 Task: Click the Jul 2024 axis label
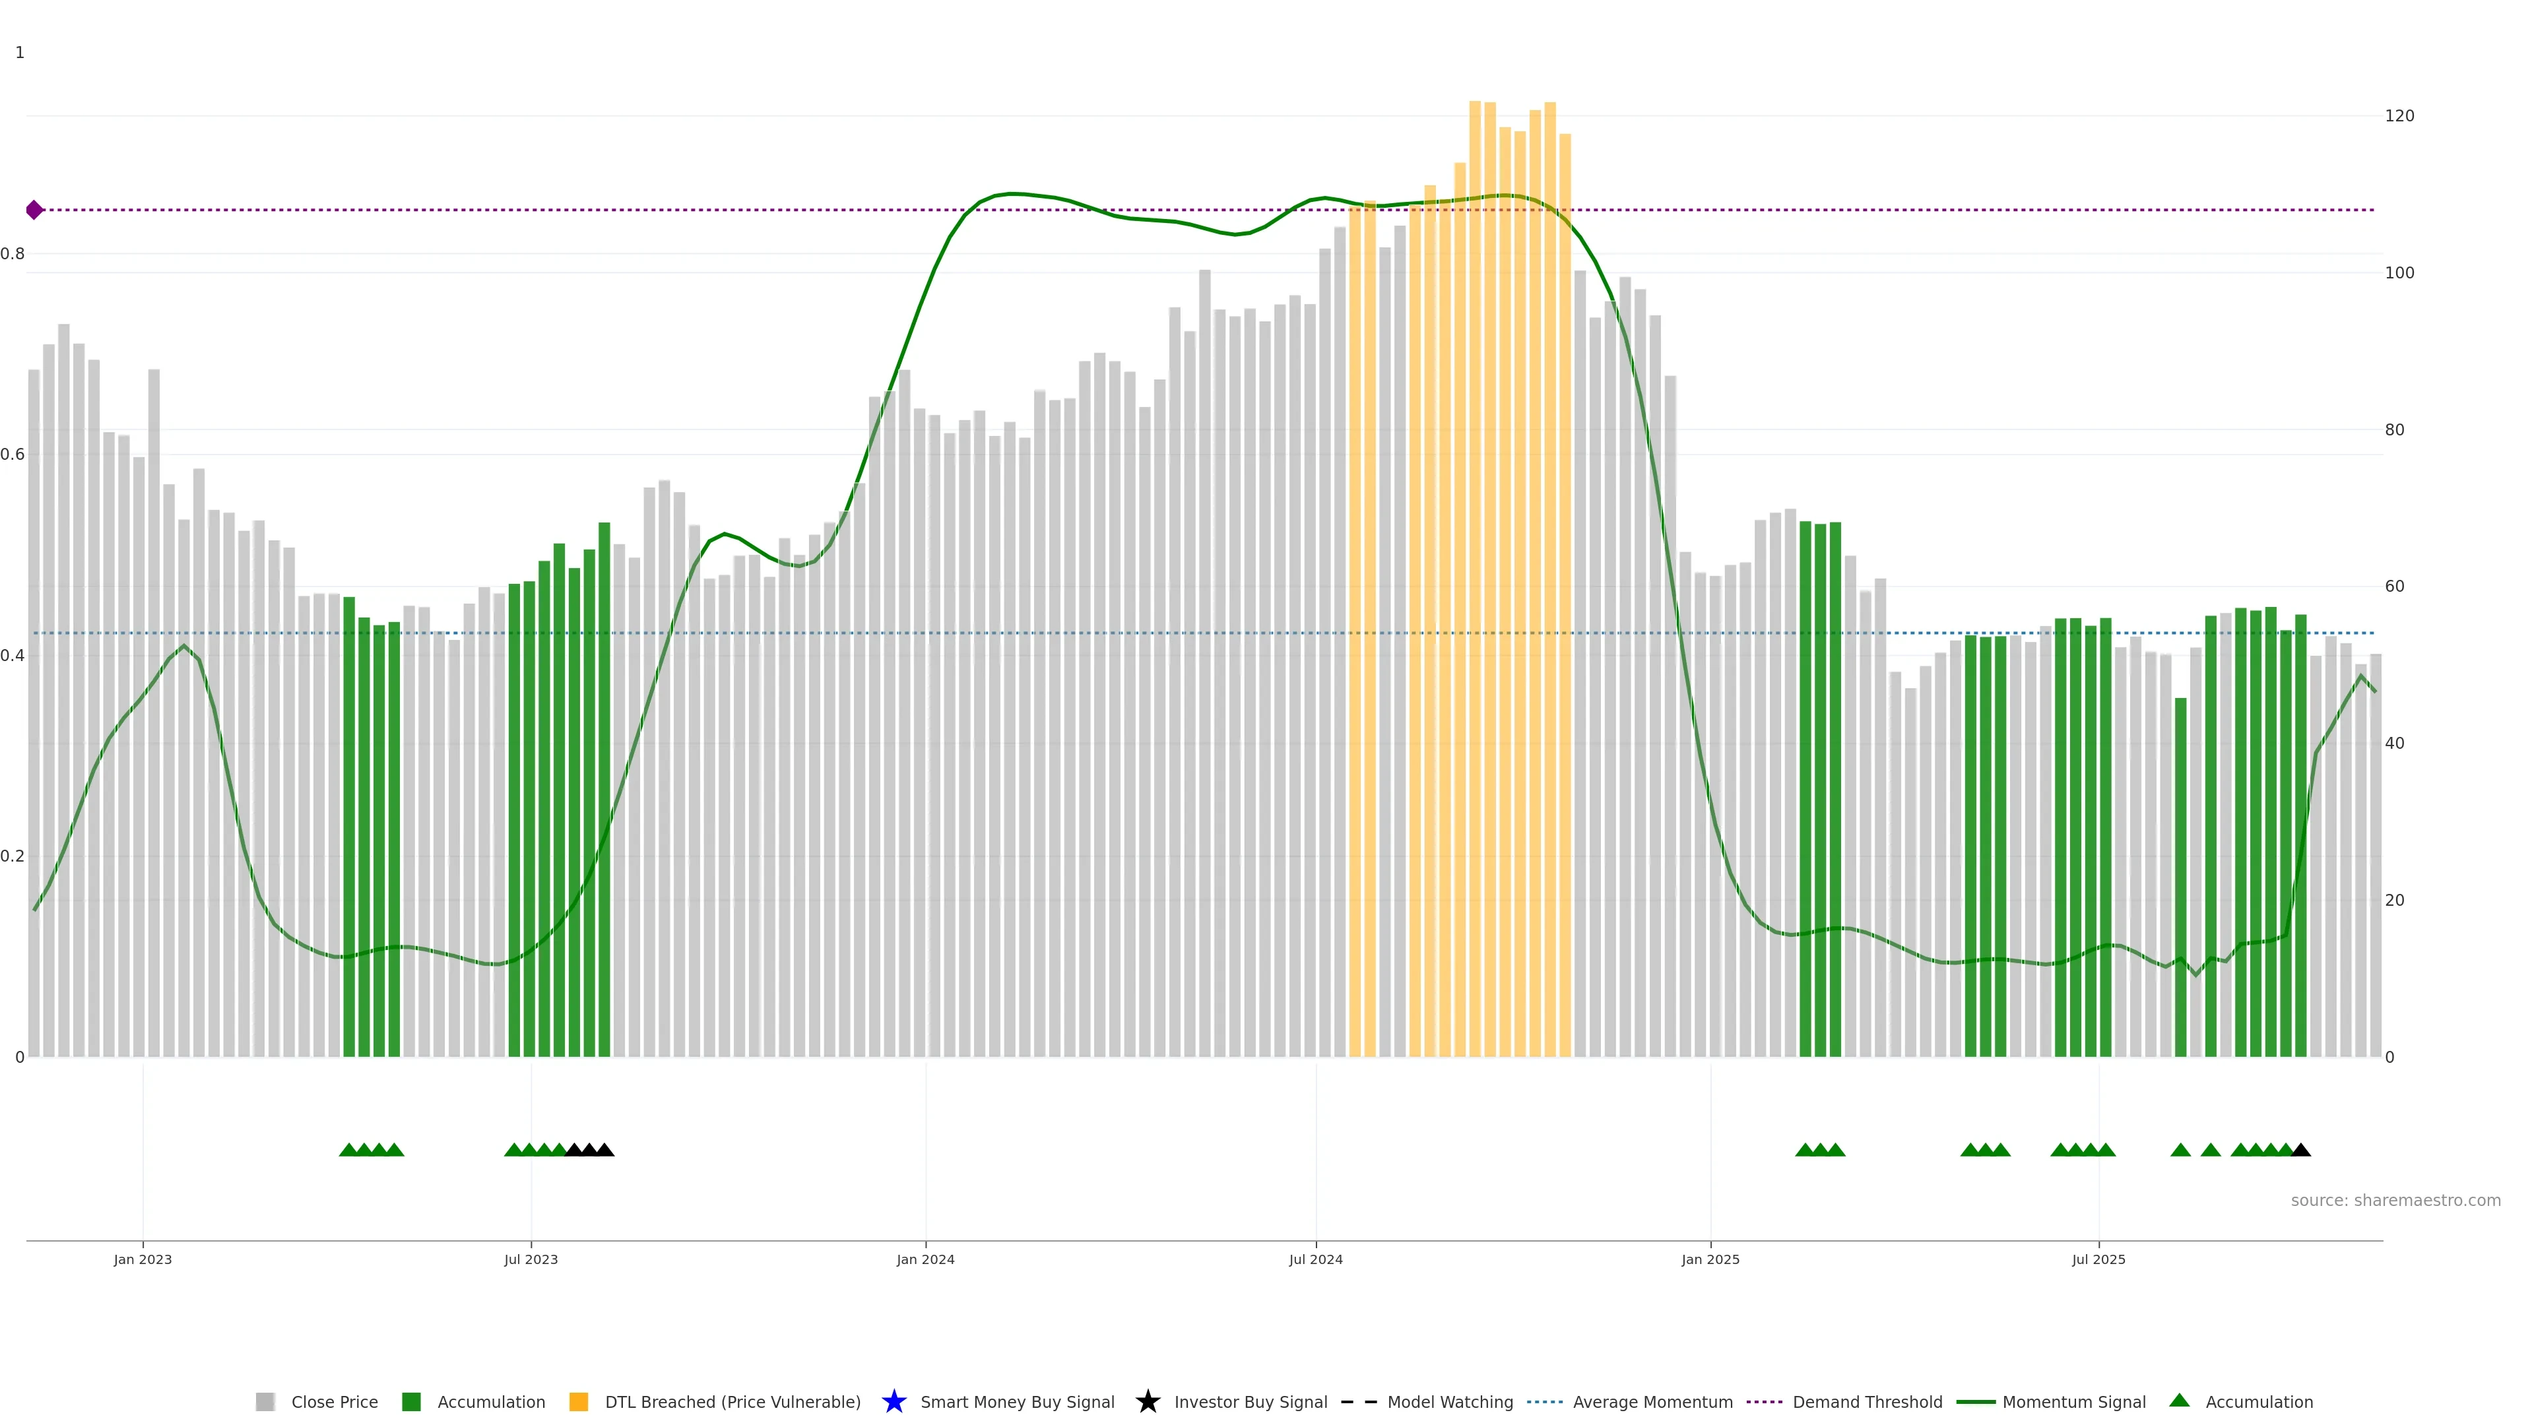1315,1259
